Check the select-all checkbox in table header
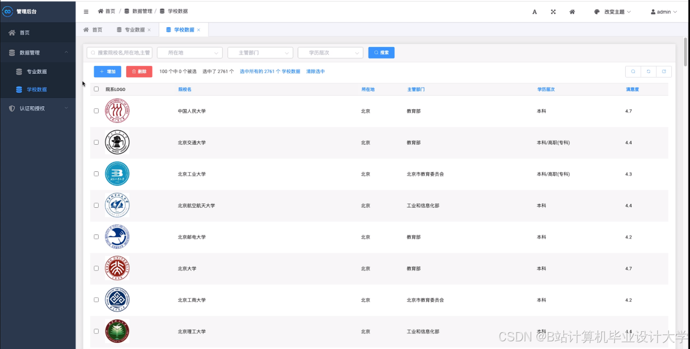Screen dimensions: 690x349 (x=96, y=89)
